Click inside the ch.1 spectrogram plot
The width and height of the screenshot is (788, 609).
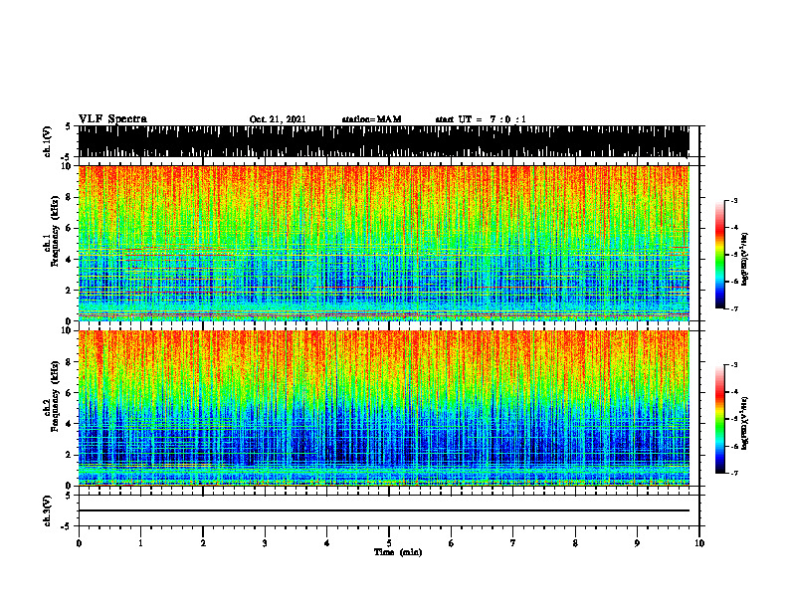tap(383, 243)
